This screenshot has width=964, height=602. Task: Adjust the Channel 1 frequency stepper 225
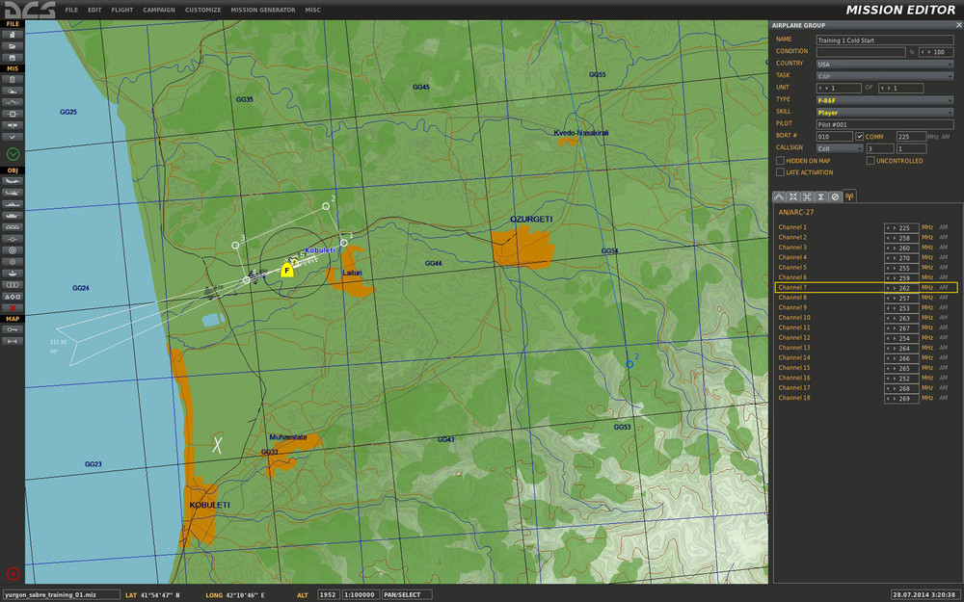click(x=901, y=227)
